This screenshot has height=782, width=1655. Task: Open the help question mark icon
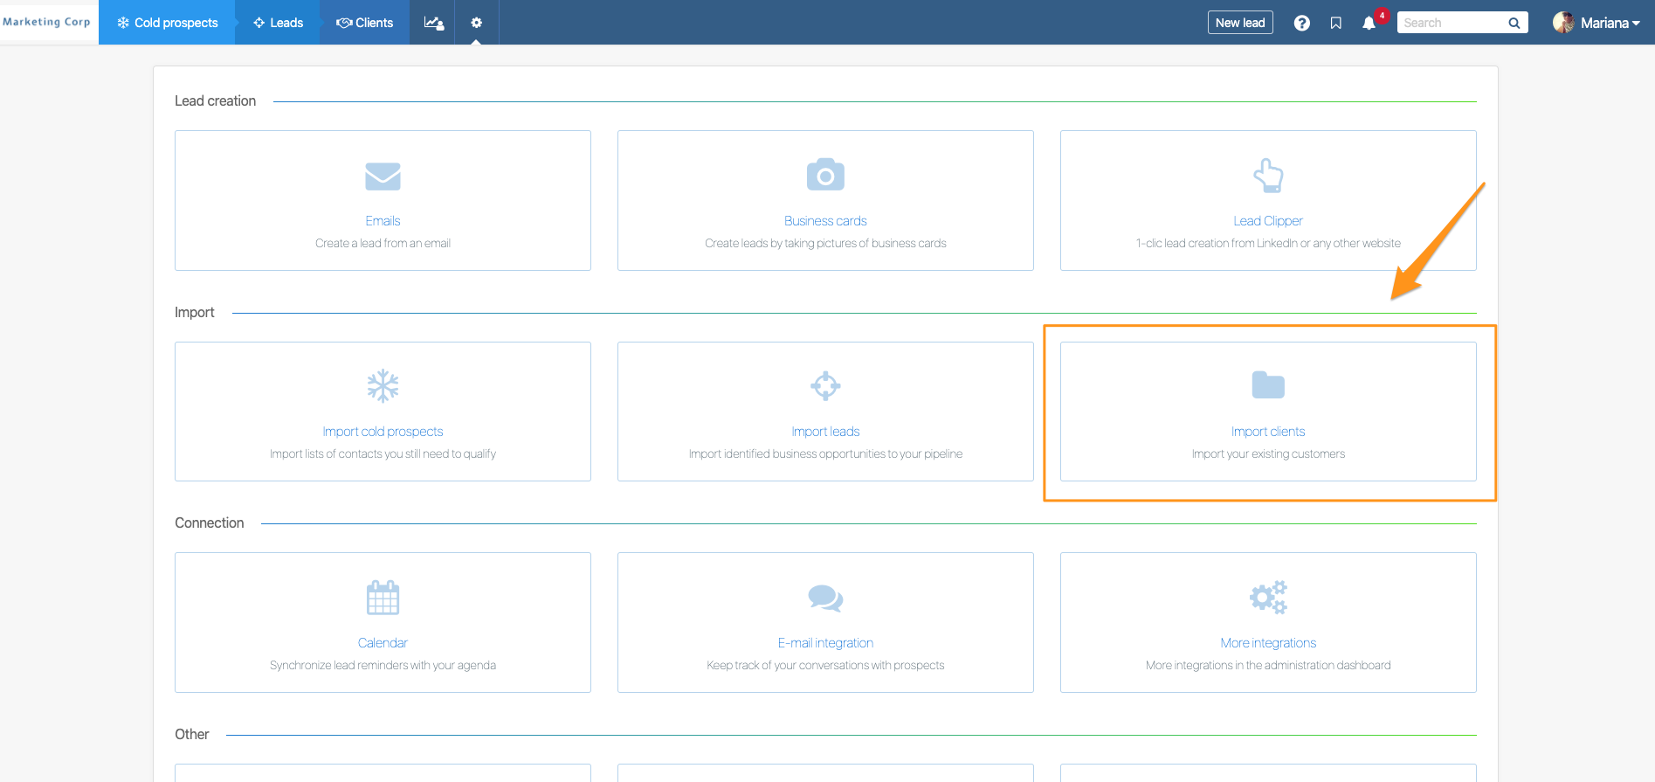point(1301,24)
